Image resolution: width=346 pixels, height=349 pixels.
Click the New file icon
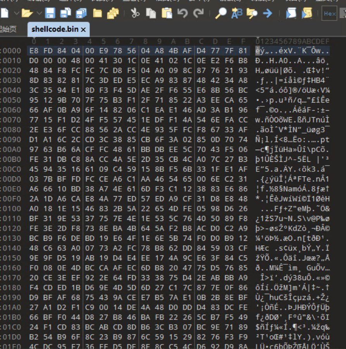click(x=5, y=14)
